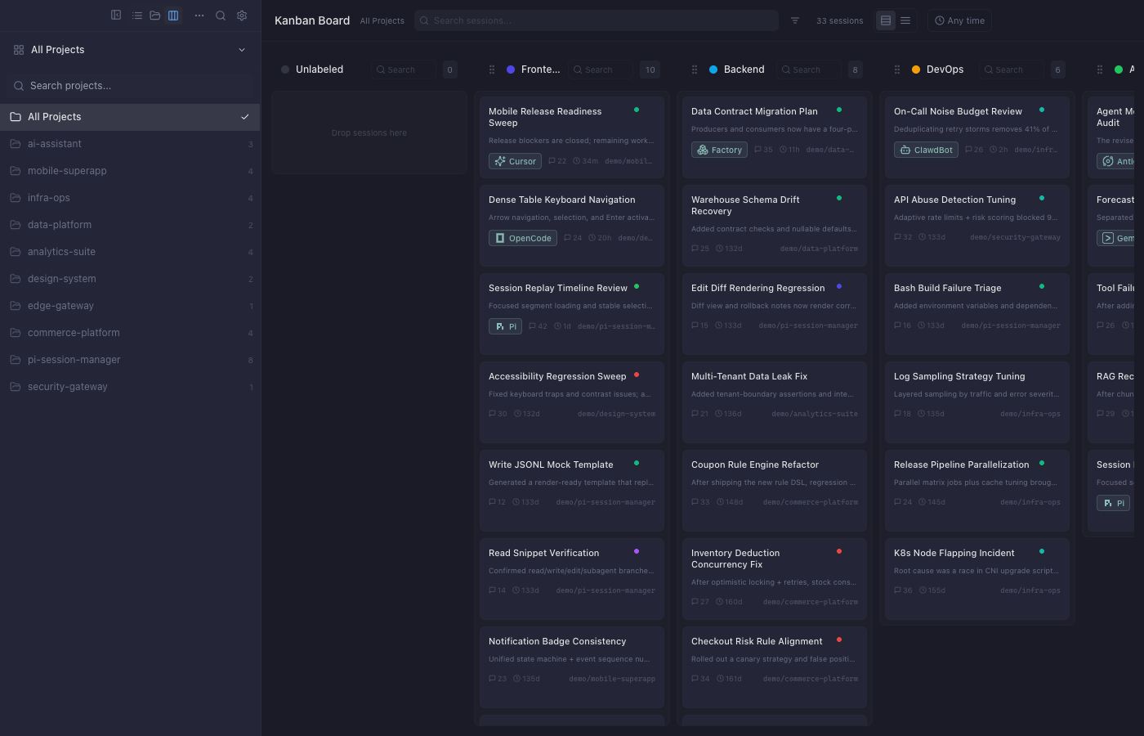The width and height of the screenshot is (1144, 736).
Task: Open the edge-gateway project
Action: (130, 306)
